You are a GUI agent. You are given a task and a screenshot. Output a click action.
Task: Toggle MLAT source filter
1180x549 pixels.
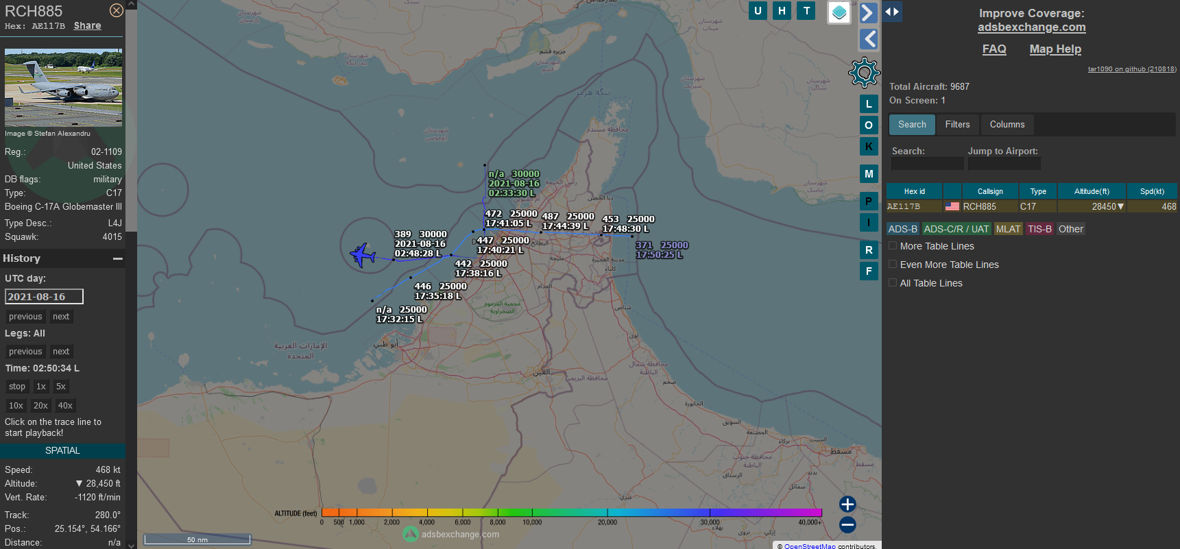[1008, 229]
